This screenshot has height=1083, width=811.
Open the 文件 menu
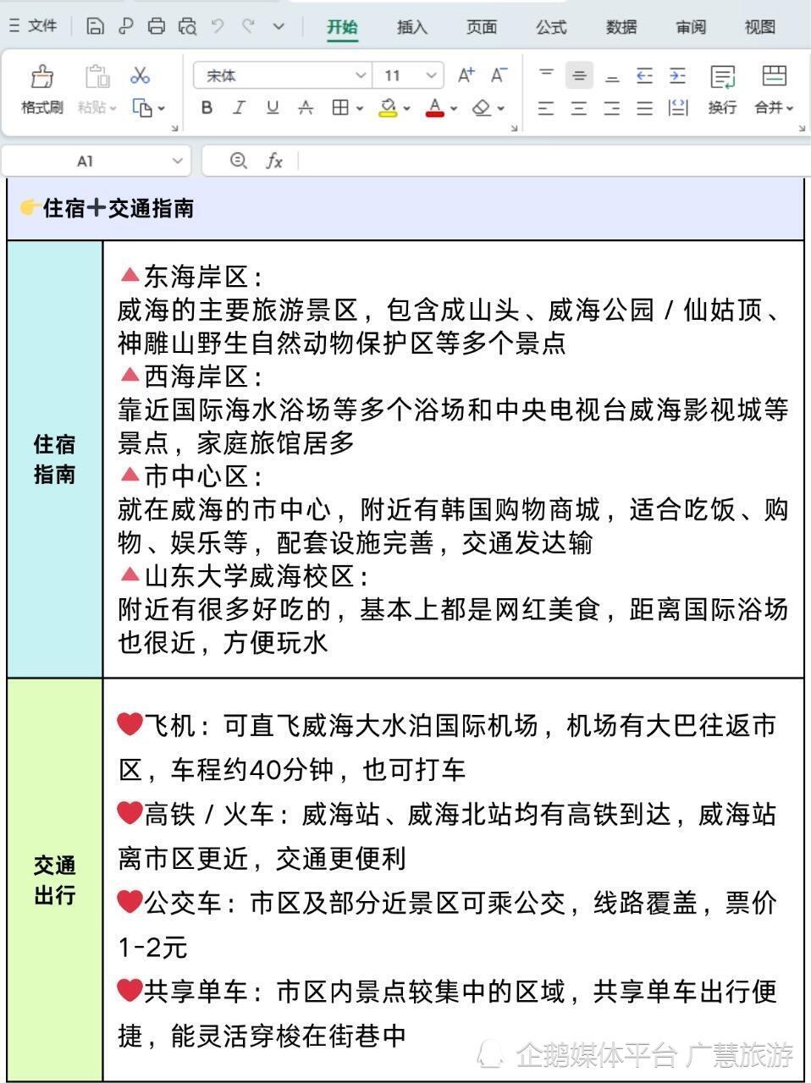41,25
